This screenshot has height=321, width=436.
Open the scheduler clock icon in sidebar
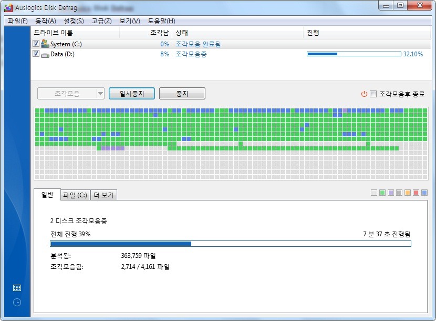coord(17,303)
